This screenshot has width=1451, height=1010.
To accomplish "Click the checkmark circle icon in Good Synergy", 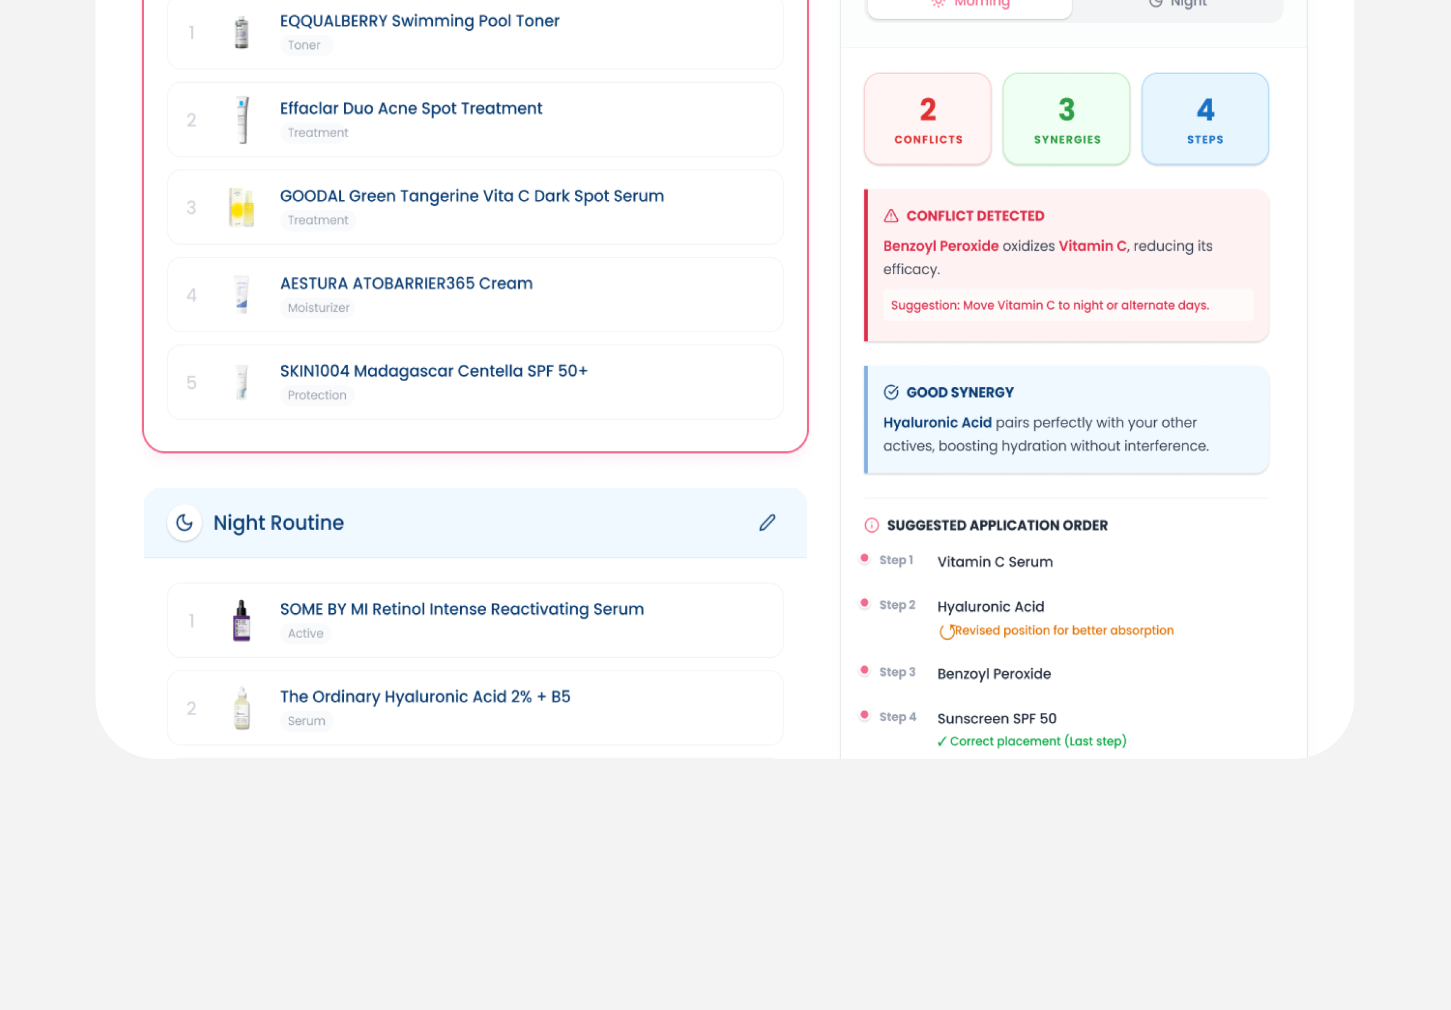I will (891, 391).
